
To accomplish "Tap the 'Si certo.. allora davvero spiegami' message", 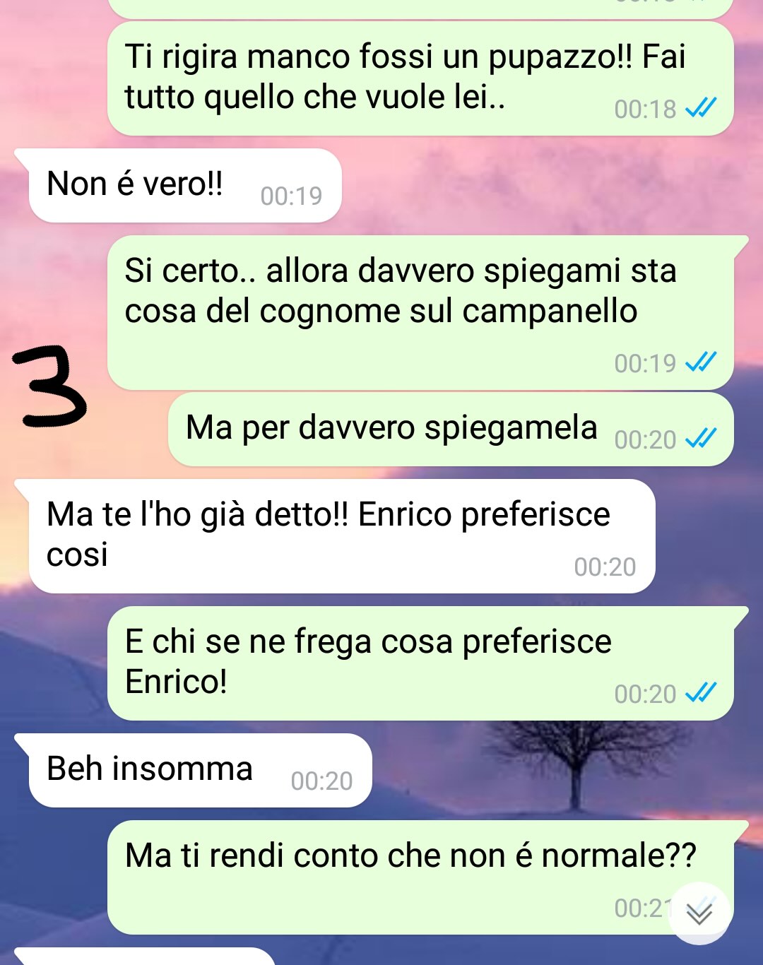I will [x=420, y=313].
